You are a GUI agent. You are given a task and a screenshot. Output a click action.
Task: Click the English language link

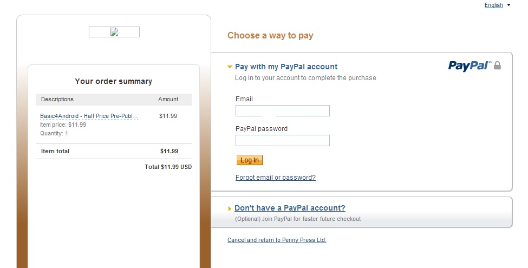[x=493, y=5]
